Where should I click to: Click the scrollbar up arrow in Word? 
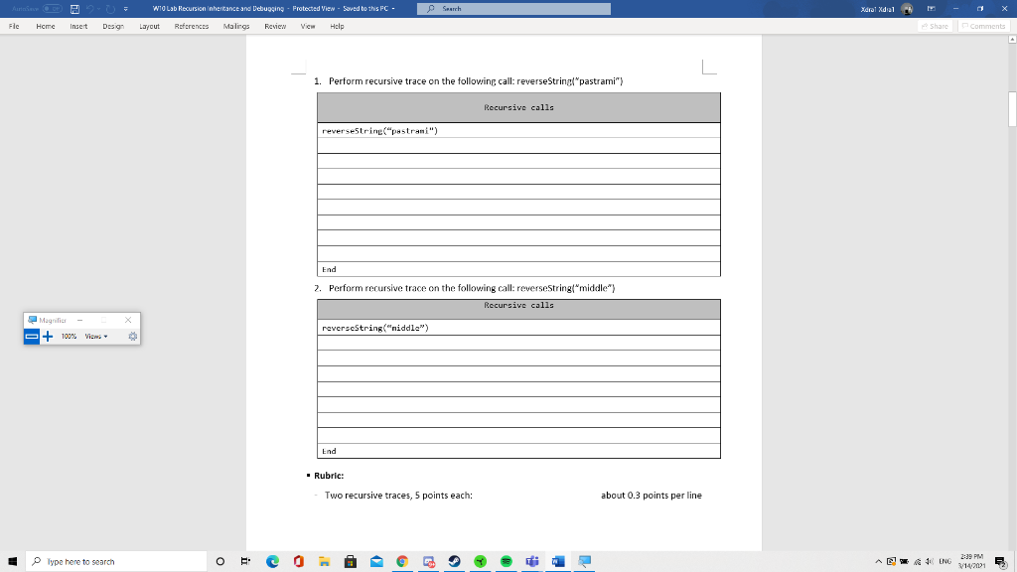[1012, 40]
